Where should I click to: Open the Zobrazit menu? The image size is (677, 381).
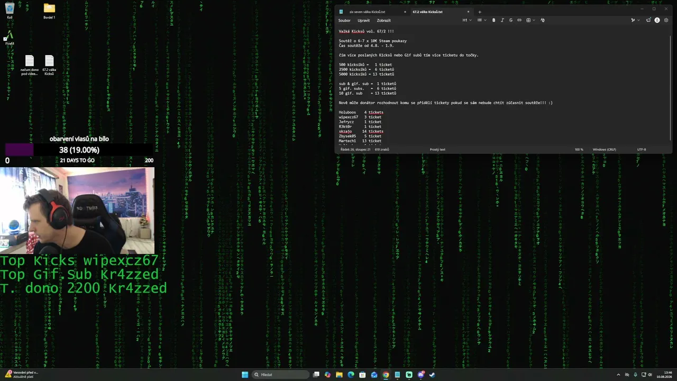pyautogui.click(x=383, y=20)
